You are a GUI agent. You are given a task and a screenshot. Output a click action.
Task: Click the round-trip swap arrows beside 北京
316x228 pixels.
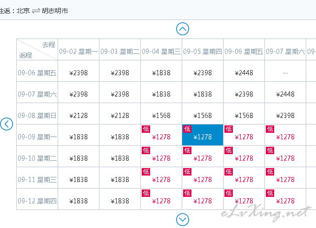[x=36, y=11]
